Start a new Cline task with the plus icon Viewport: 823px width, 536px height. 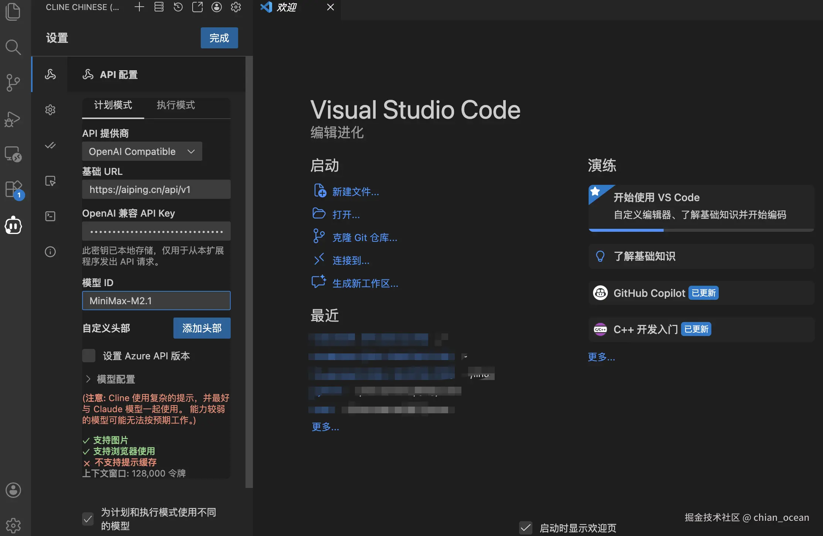tap(139, 7)
